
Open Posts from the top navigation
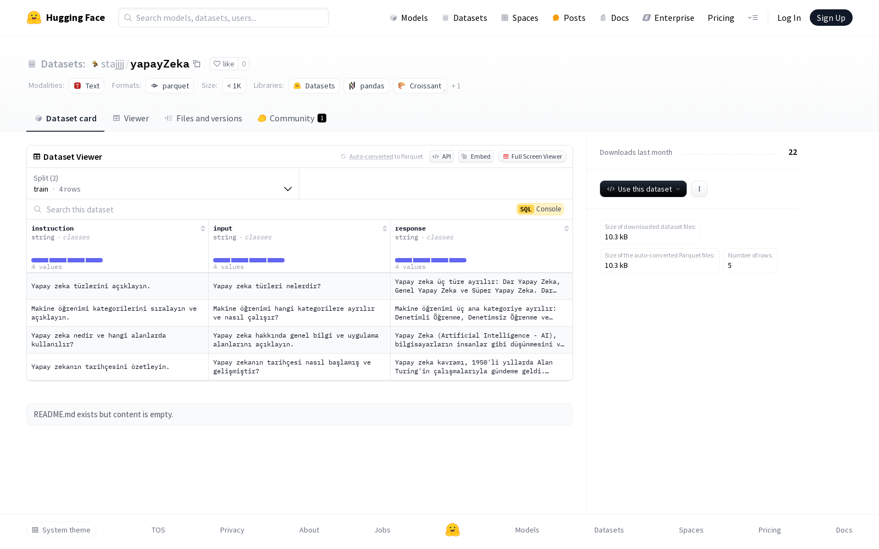[x=569, y=18]
